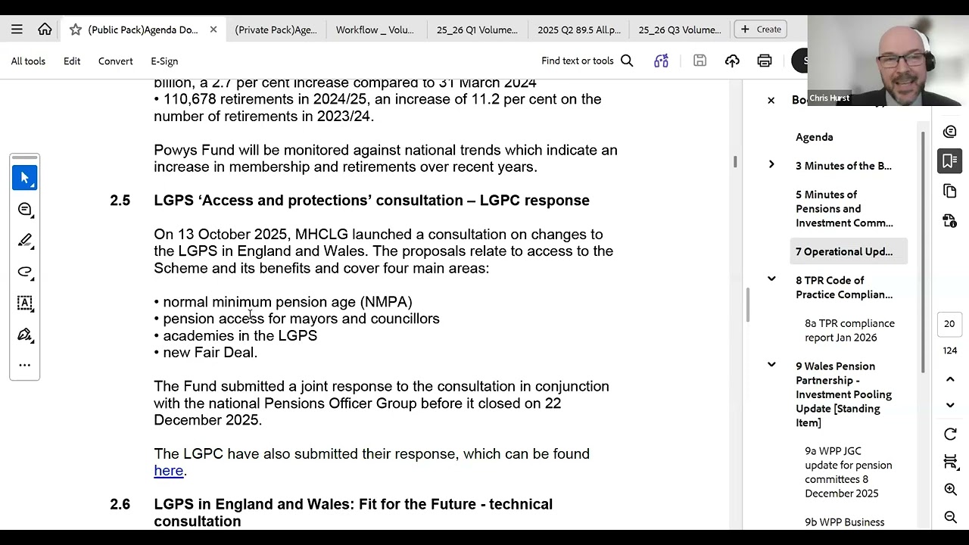Zoom in on the document
969x545 pixels.
[x=950, y=490]
